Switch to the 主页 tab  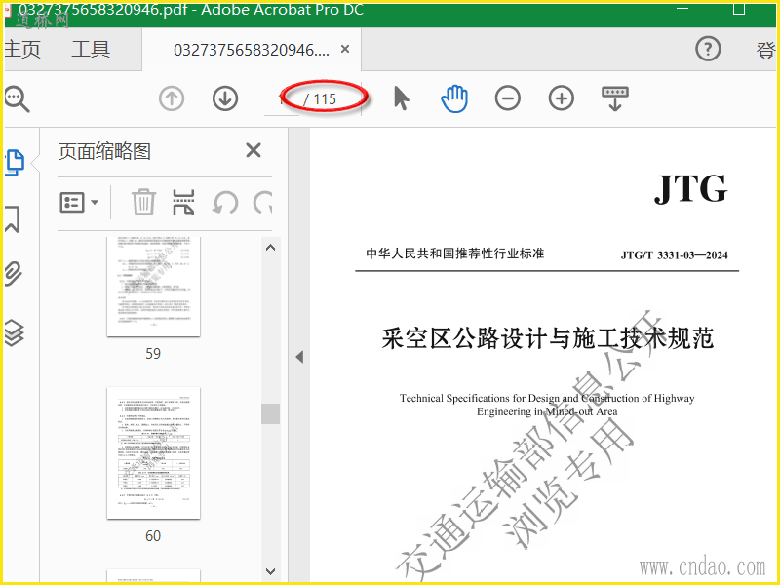click(22, 50)
